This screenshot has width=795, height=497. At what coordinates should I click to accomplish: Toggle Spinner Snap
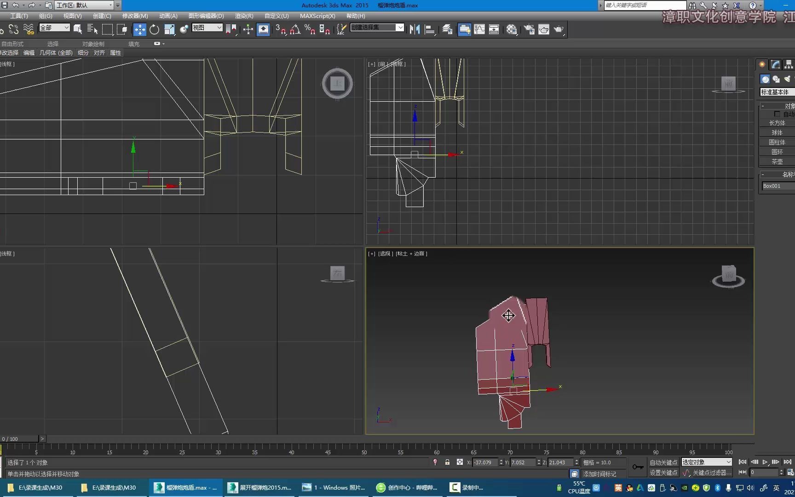324,29
